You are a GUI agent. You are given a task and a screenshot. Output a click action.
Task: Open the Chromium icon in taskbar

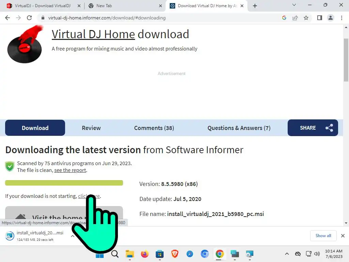[204, 254]
